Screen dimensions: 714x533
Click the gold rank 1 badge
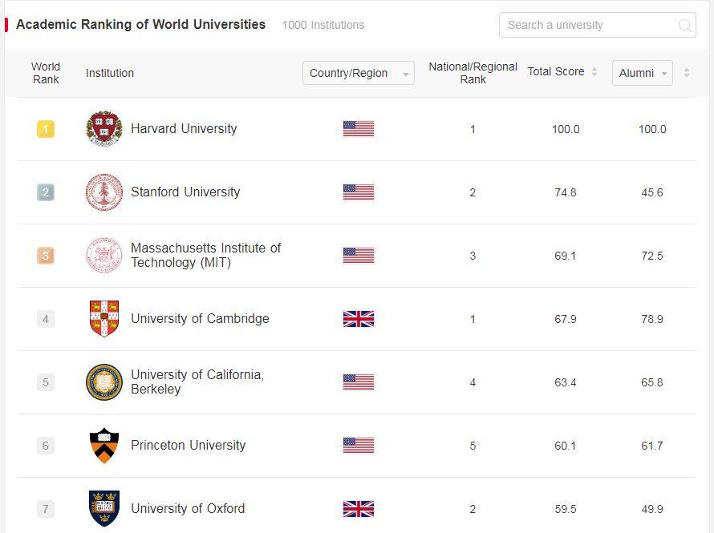[46, 129]
